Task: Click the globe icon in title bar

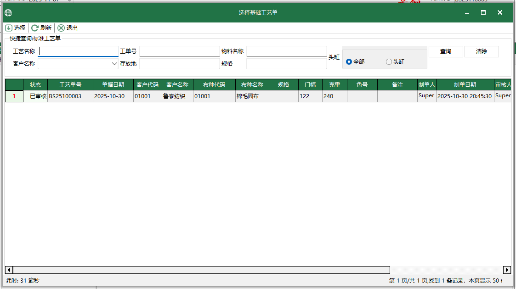Action: coord(8,13)
